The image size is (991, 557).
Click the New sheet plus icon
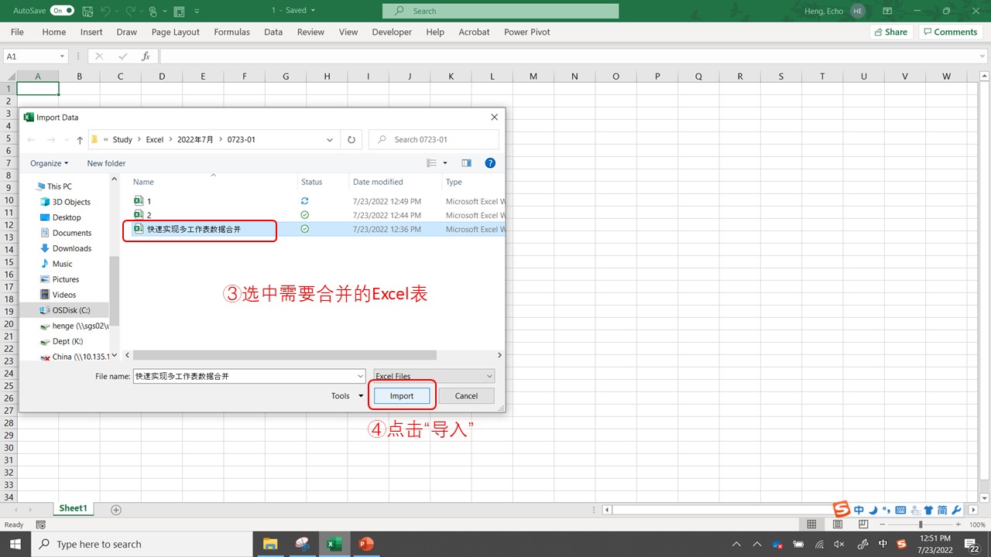[x=116, y=510]
